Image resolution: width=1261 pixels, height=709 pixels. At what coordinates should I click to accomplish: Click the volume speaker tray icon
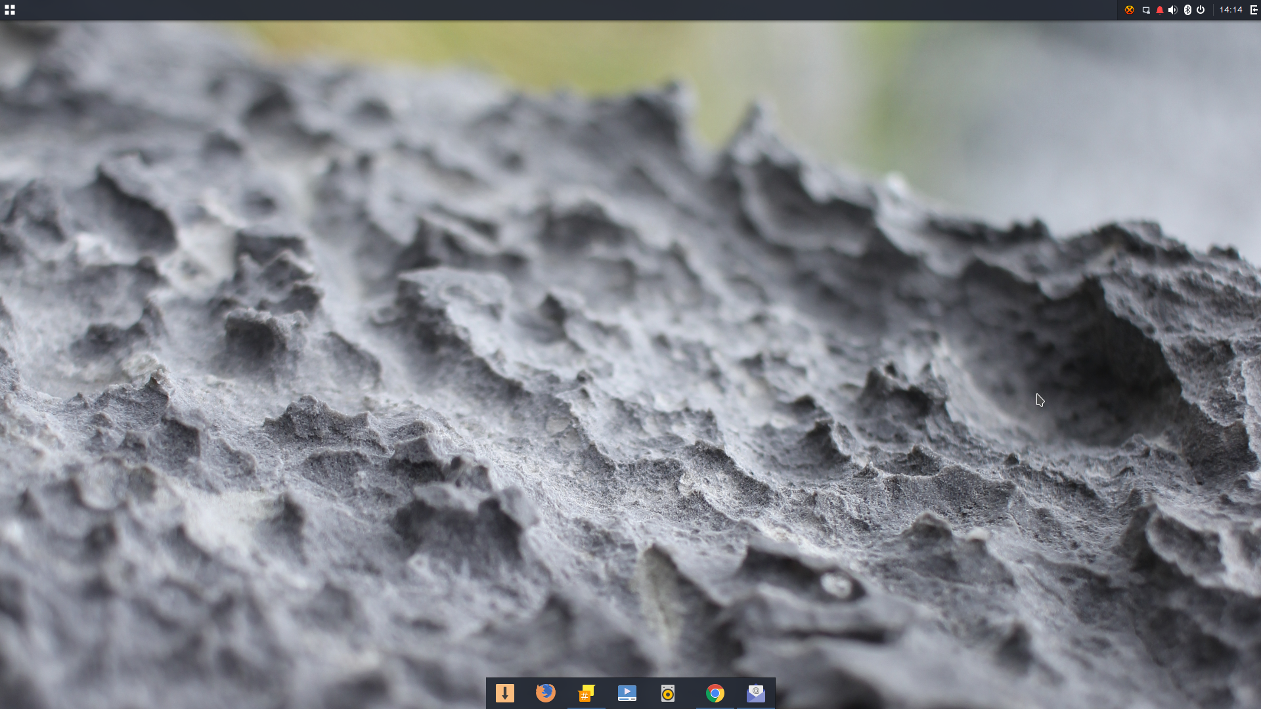coord(1173,10)
